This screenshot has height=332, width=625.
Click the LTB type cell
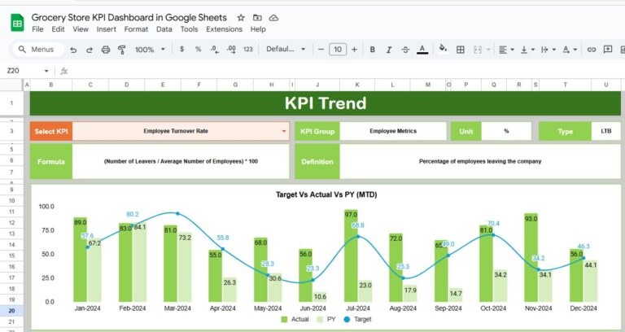click(x=605, y=131)
